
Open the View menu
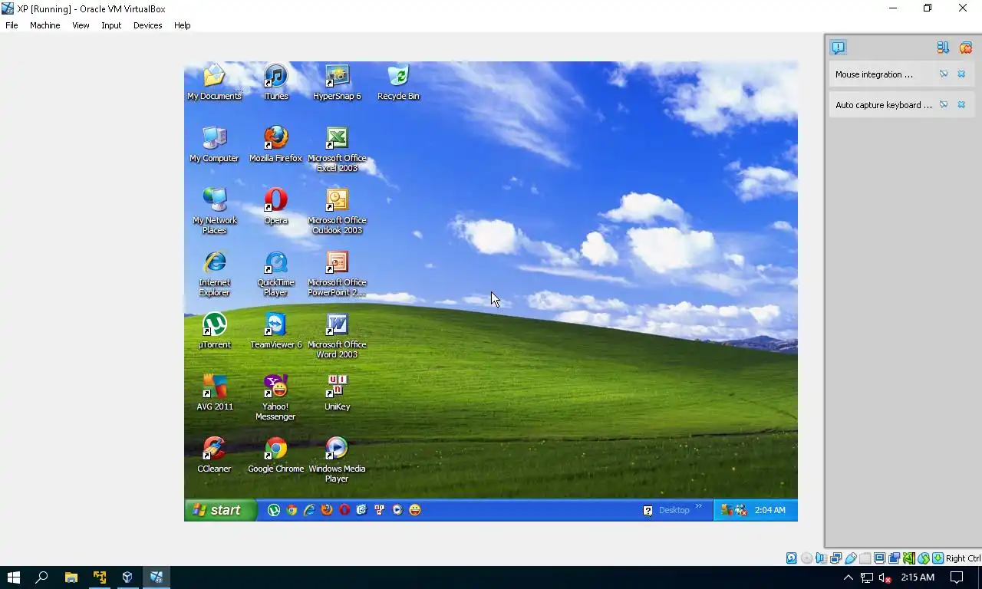(81, 25)
